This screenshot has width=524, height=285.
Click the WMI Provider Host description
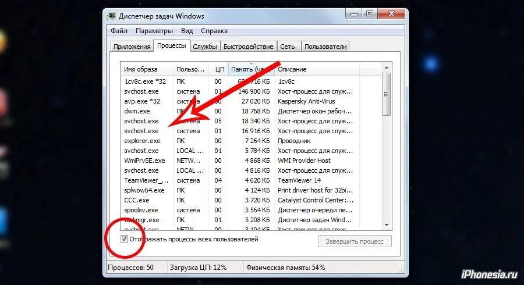click(304, 161)
